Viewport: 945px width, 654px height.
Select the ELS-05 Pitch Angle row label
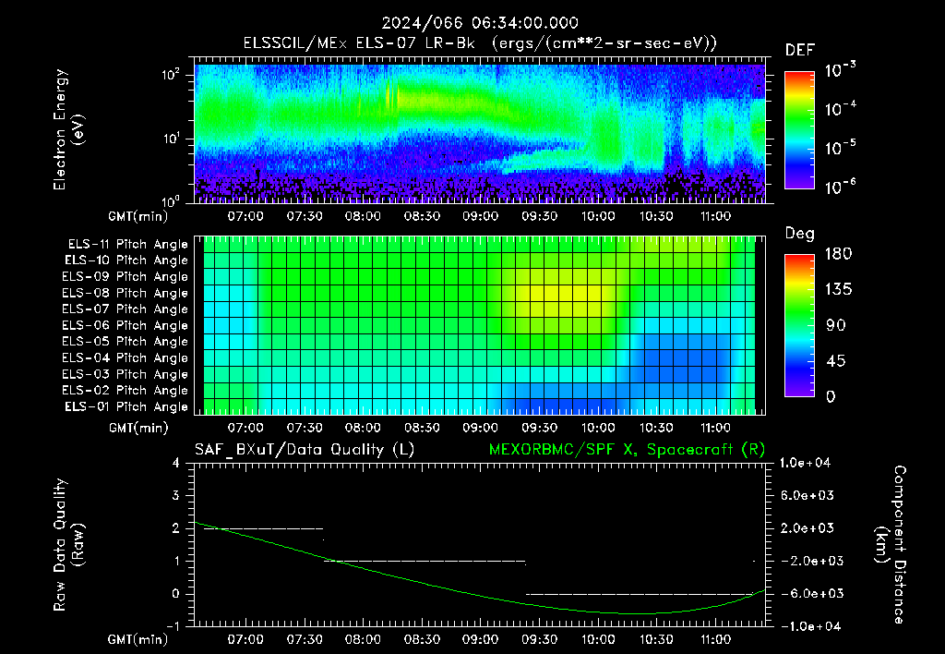click(x=126, y=342)
